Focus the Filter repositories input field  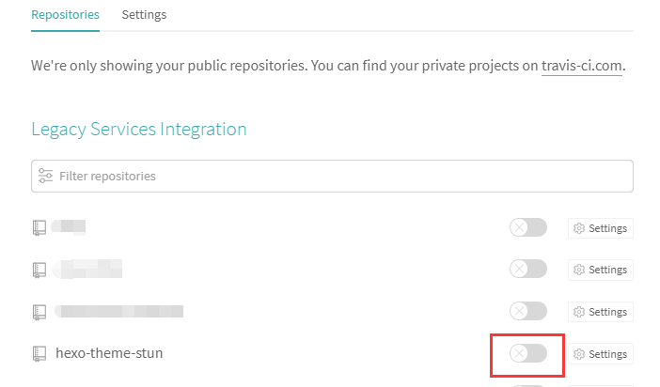click(338, 176)
